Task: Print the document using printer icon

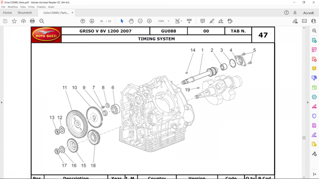Action: pos(32,21)
